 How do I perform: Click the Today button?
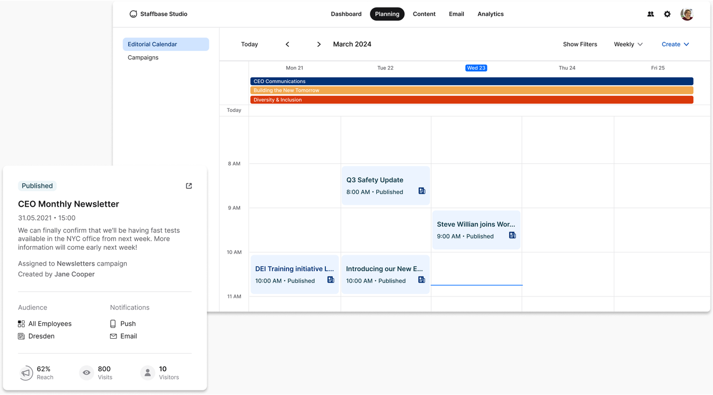(249, 44)
